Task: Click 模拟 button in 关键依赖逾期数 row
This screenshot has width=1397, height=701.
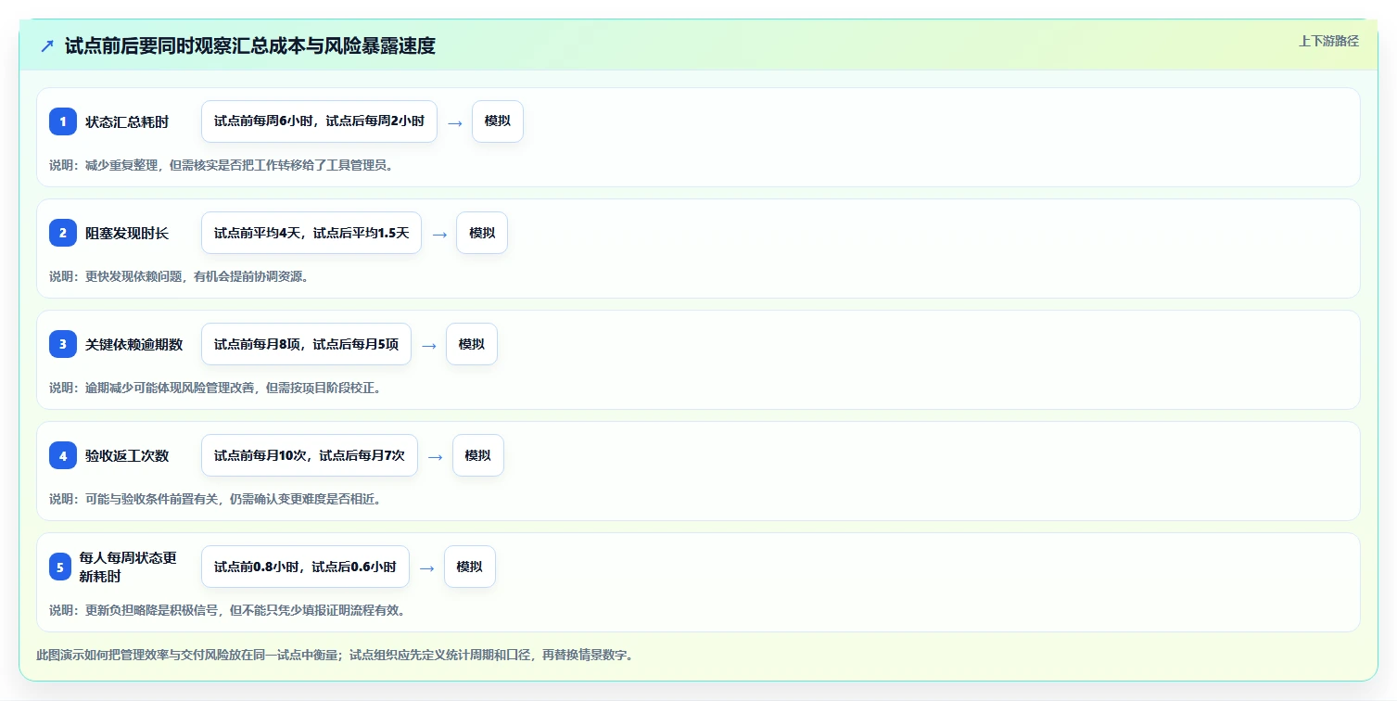Action: click(x=472, y=344)
